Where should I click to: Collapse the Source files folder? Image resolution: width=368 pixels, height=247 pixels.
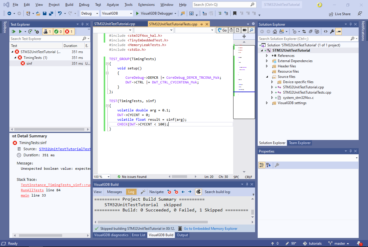[x=267, y=77]
